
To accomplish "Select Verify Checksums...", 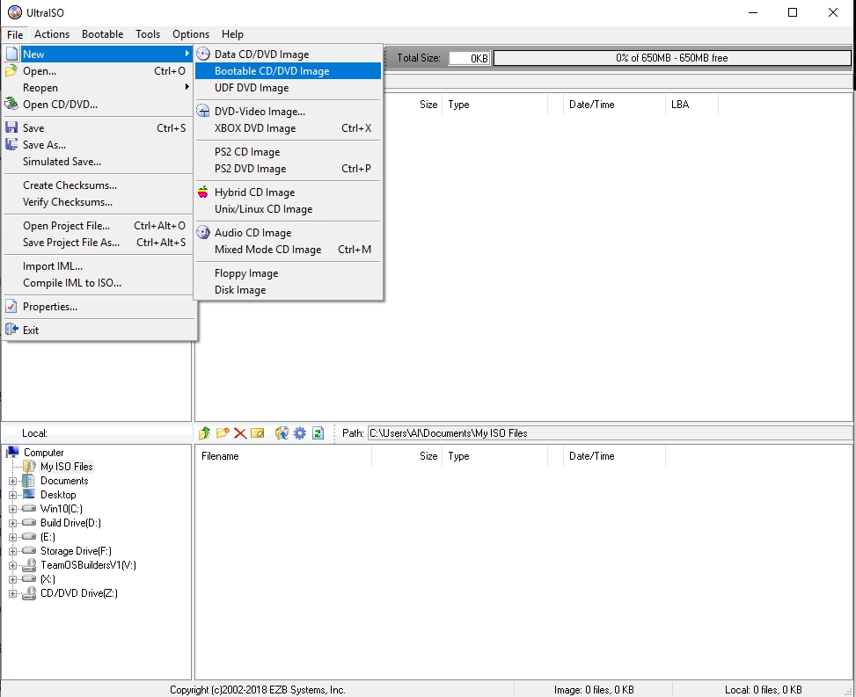I will [99, 202].
